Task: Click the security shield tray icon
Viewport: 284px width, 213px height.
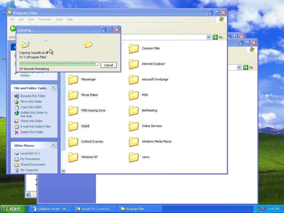Action: 263,209
